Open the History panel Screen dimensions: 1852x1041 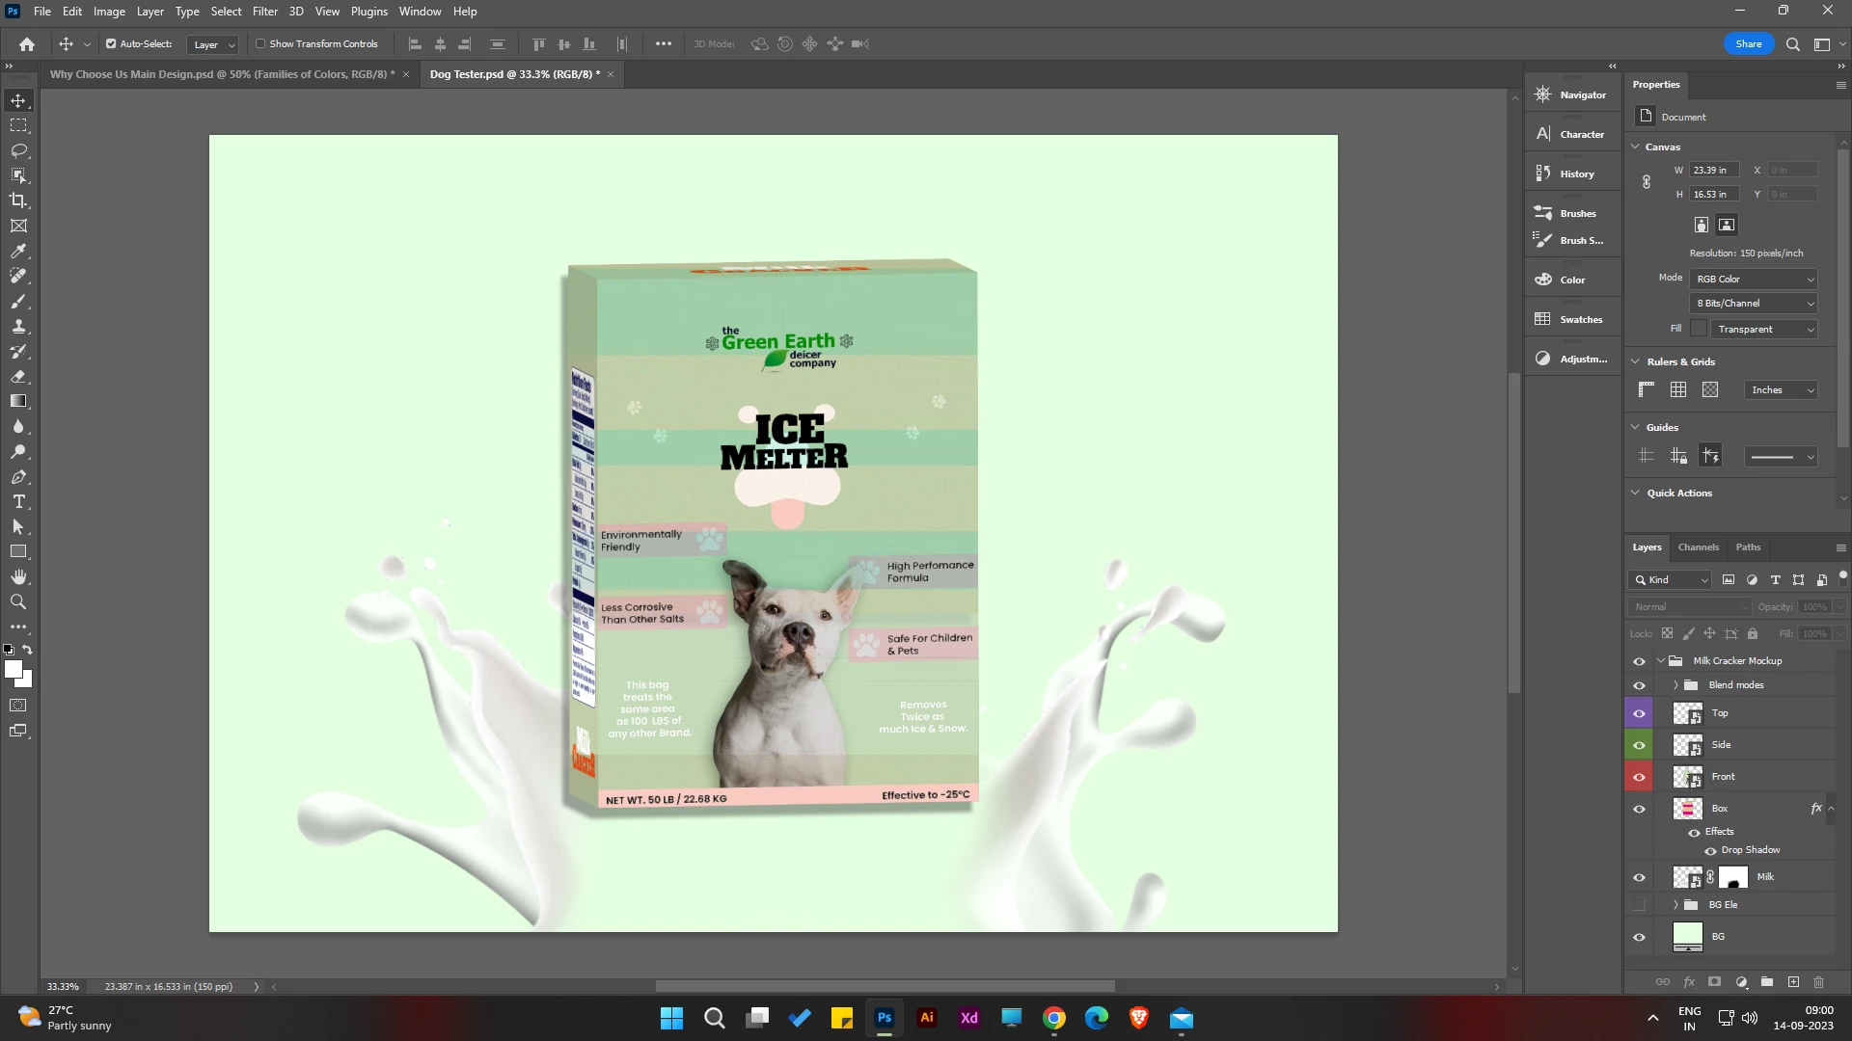point(1576,173)
